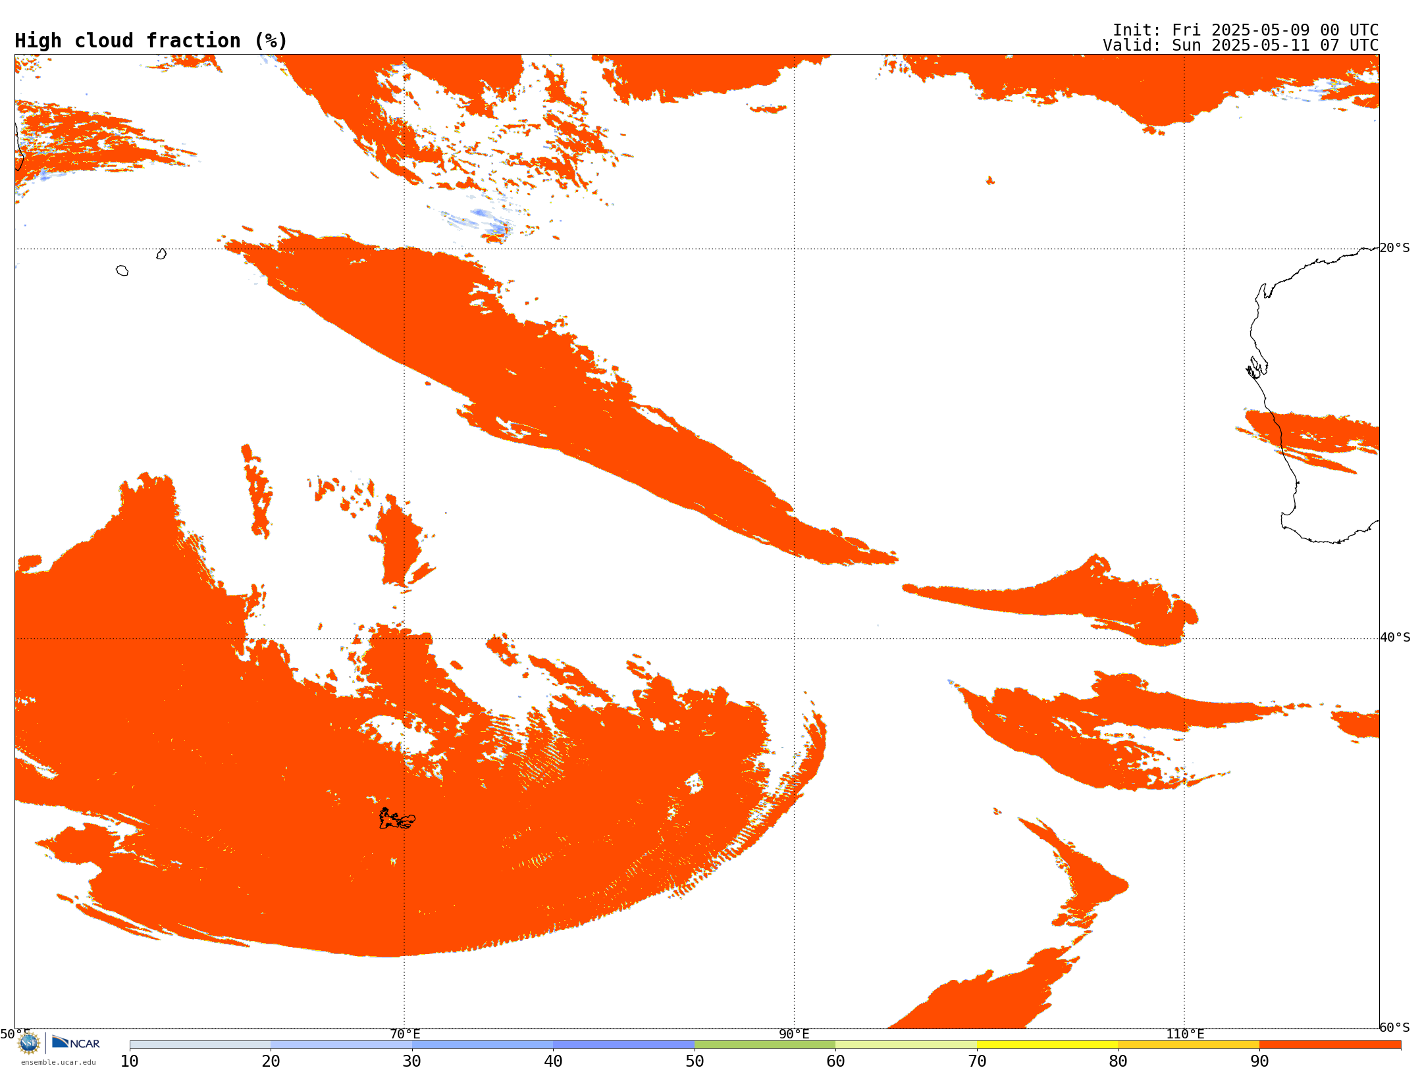Click the NCAR logo

coord(76,1042)
